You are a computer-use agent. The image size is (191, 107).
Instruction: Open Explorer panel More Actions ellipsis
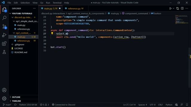34,8
